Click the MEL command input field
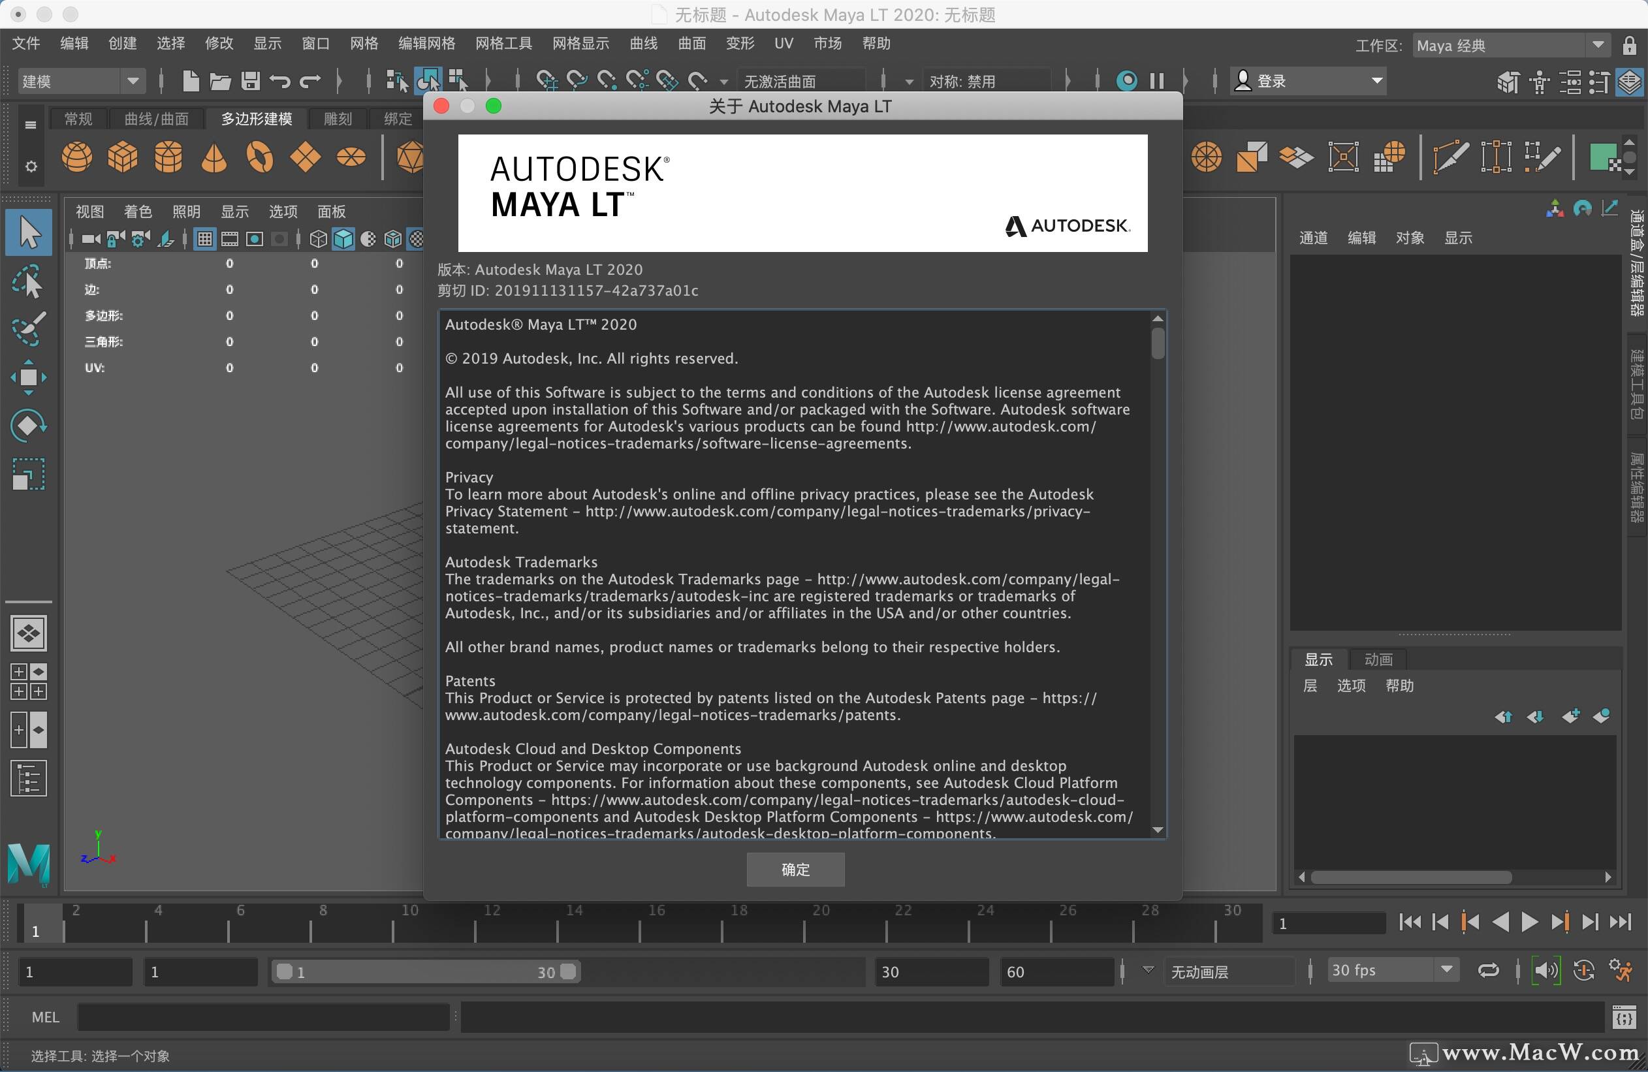Image resolution: width=1648 pixels, height=1072 pixels. click(263, 1017)
